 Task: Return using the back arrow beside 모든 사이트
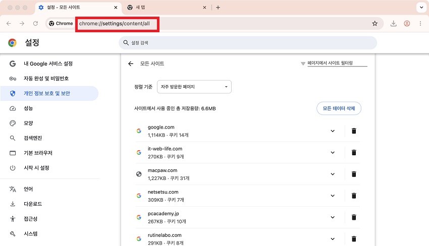[131, 64]
